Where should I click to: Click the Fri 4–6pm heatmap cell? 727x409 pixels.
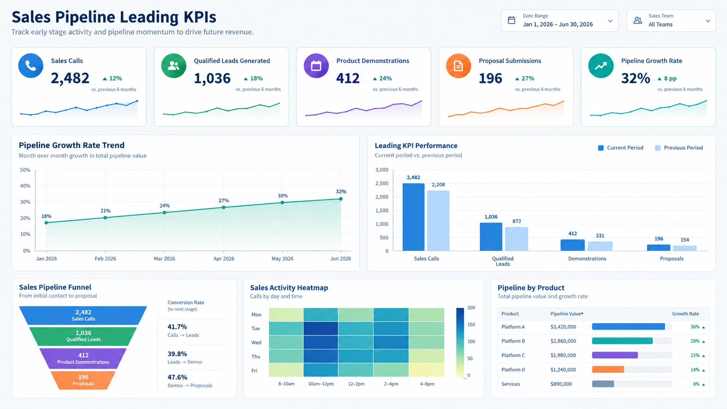point(427,370)
